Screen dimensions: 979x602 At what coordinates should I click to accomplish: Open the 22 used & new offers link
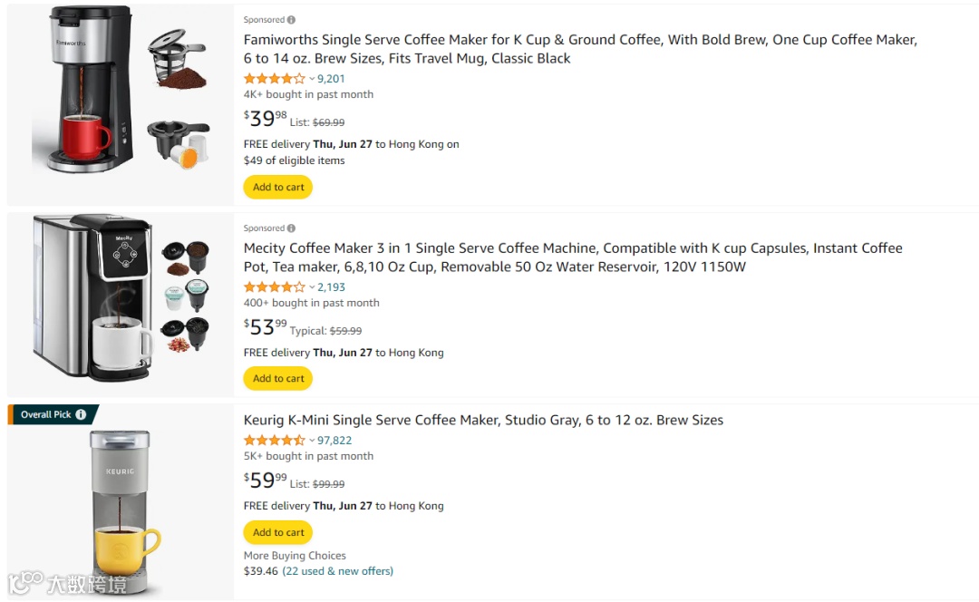pyautogui.click(x=337, y=571)
